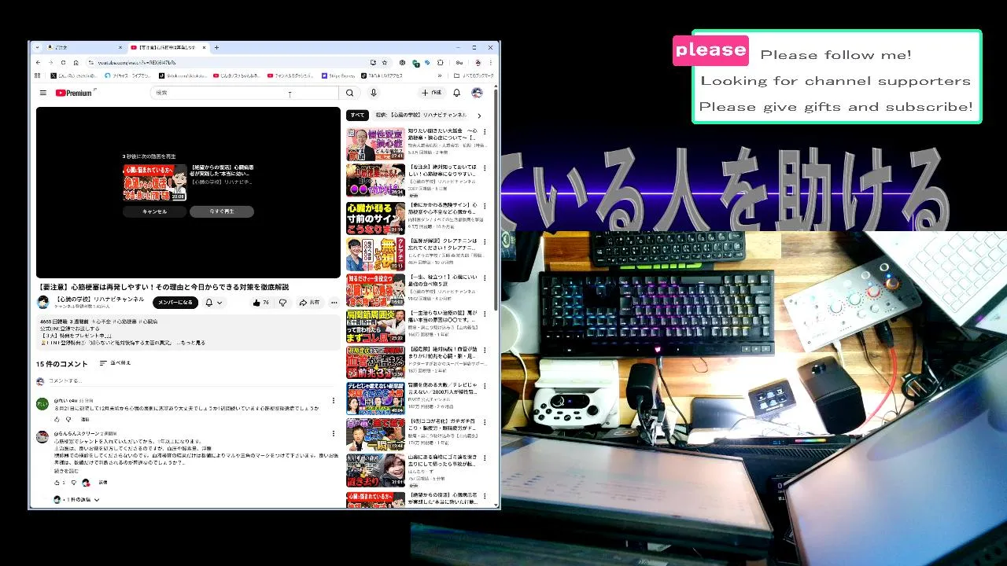Screen dimensions: 1007x566
Task: Open the クレアチニン recommended video thumbnail
Action: [x=375, y=255]
